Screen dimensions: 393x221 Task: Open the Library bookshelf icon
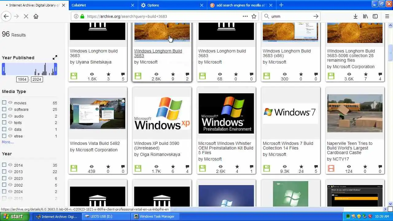pos(365,16)
